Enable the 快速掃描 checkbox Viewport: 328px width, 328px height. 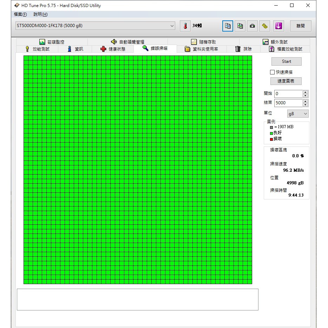pos(272,72)
